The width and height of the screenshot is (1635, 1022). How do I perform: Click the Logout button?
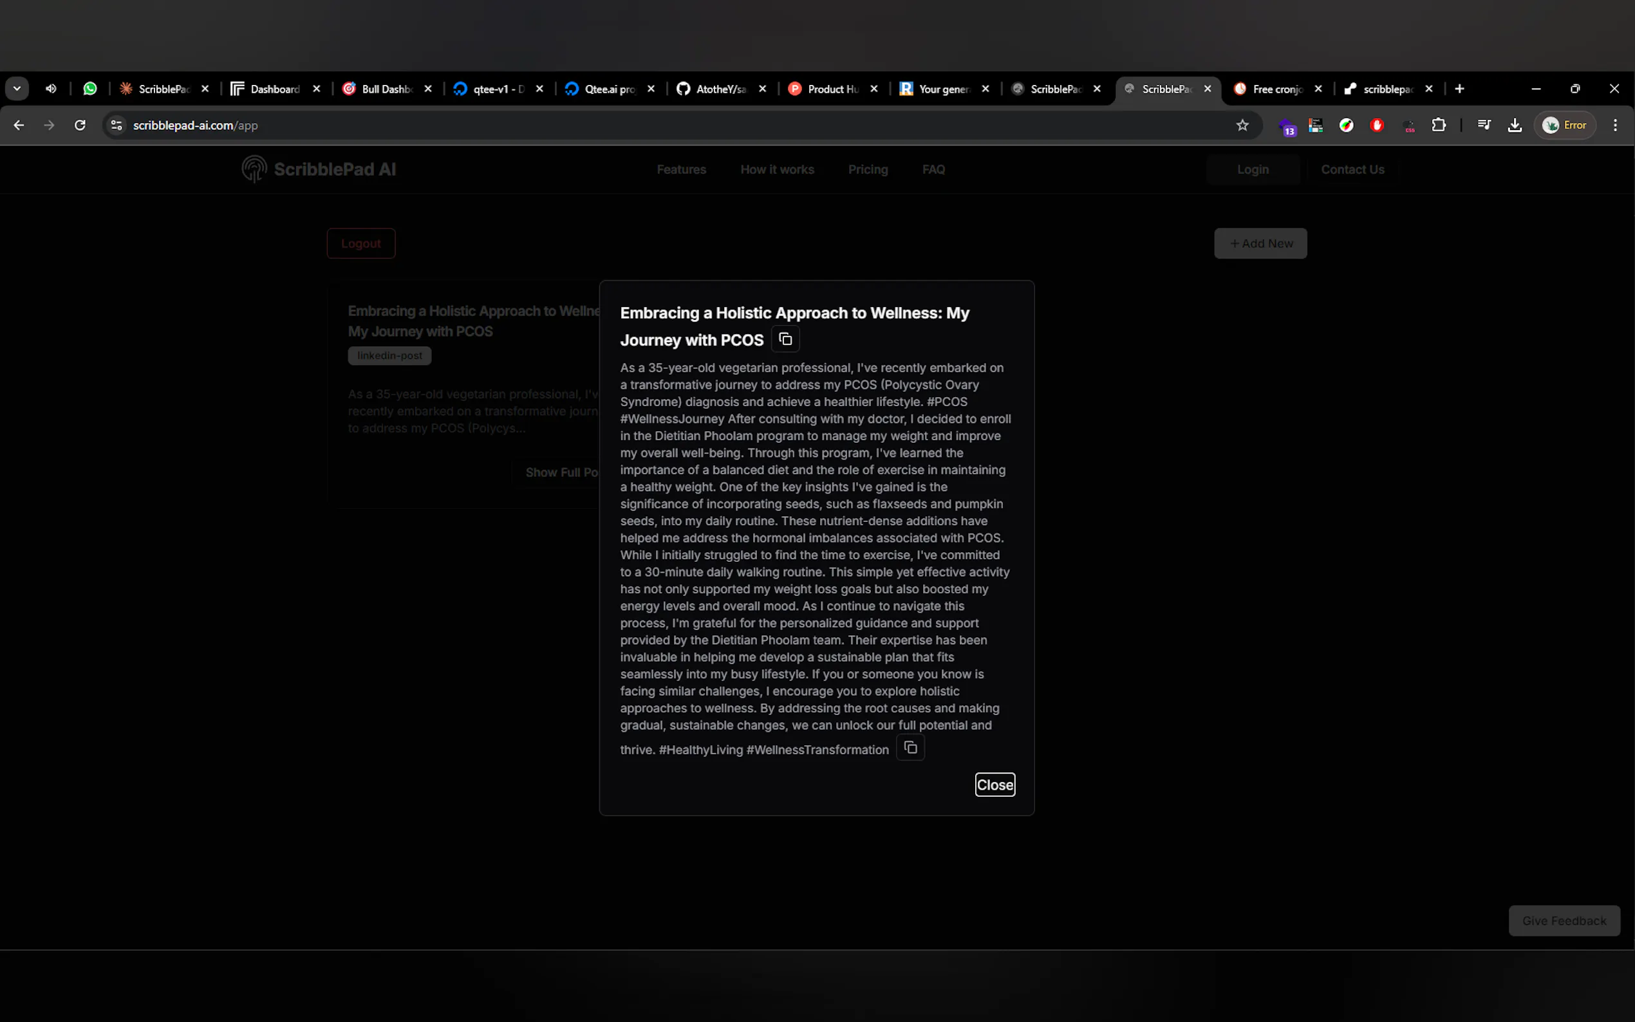click(x=360, y=243)
